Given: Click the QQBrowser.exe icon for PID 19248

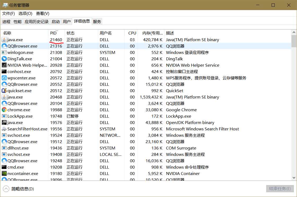Looking at the screenshot, I should [x=4, y=161].
